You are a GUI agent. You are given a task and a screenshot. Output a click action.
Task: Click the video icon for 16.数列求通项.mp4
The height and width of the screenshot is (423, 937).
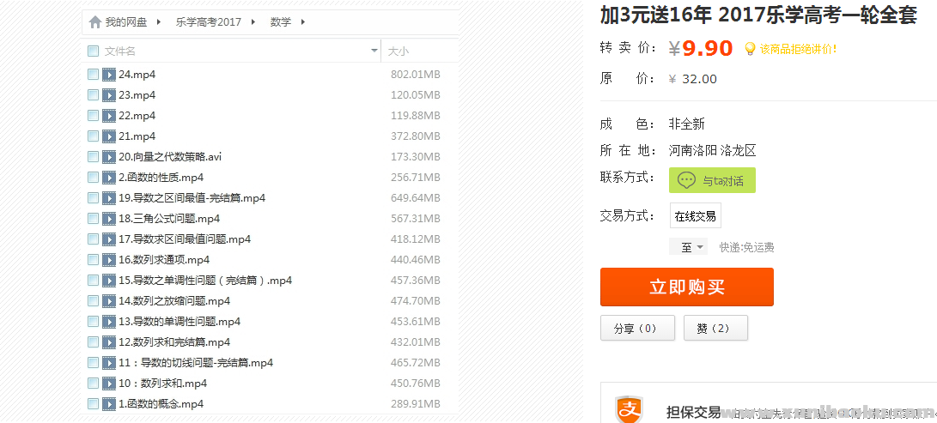pyautogui.click(x=109, y=260)
